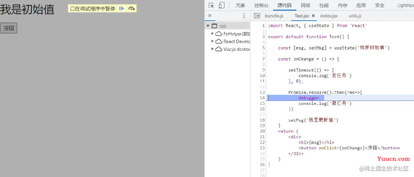Image resolution: width=414 pixels, height=177 pixels.
Task: Click cloud icon beside FeHelper
Action: point(219,34)
